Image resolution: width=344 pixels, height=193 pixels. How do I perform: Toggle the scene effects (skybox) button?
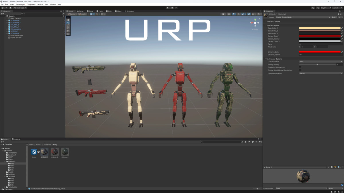243,14
